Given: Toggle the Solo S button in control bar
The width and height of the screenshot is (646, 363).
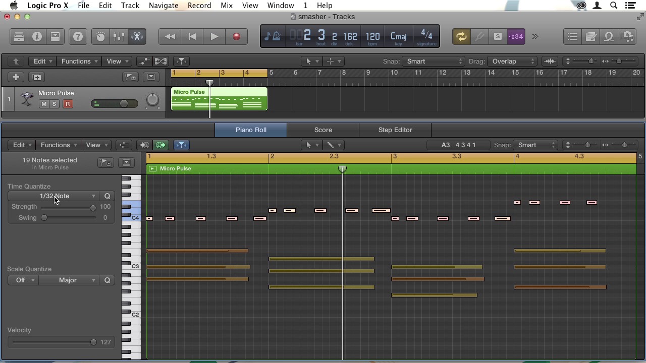Looking at the screenshot, I should 498,37.
